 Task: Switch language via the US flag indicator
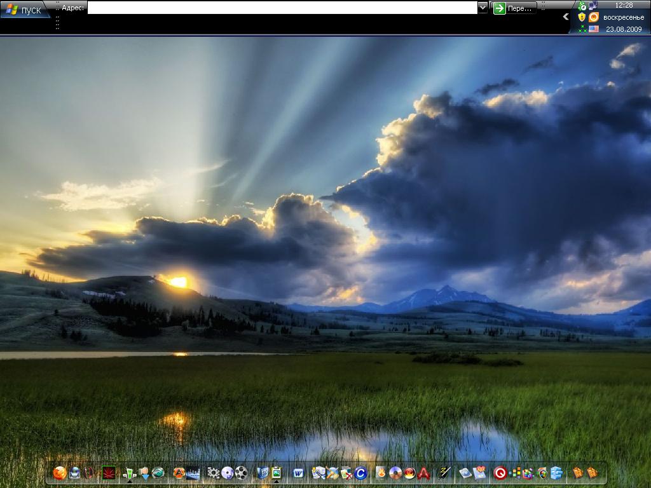(x=594, y=29)
